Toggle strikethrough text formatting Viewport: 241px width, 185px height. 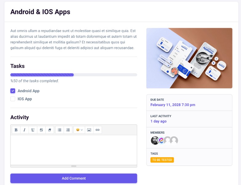[41, 130]
